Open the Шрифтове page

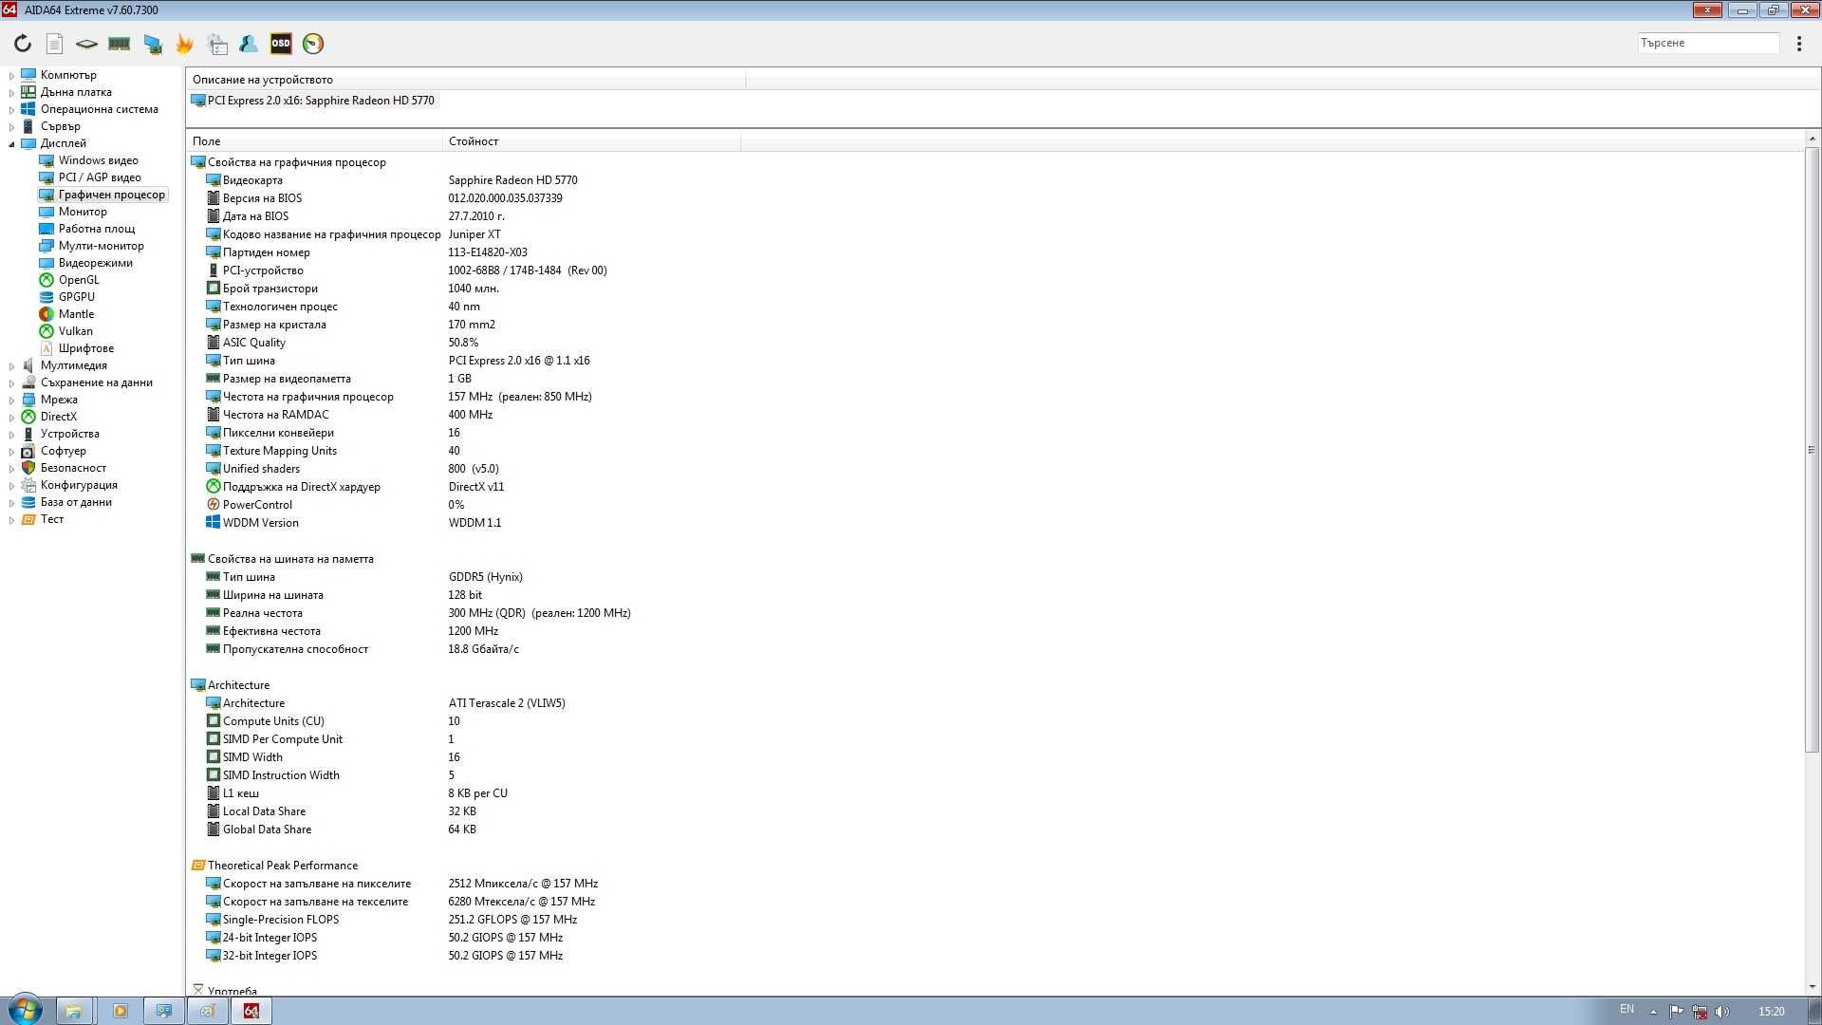tap(85, 348)
